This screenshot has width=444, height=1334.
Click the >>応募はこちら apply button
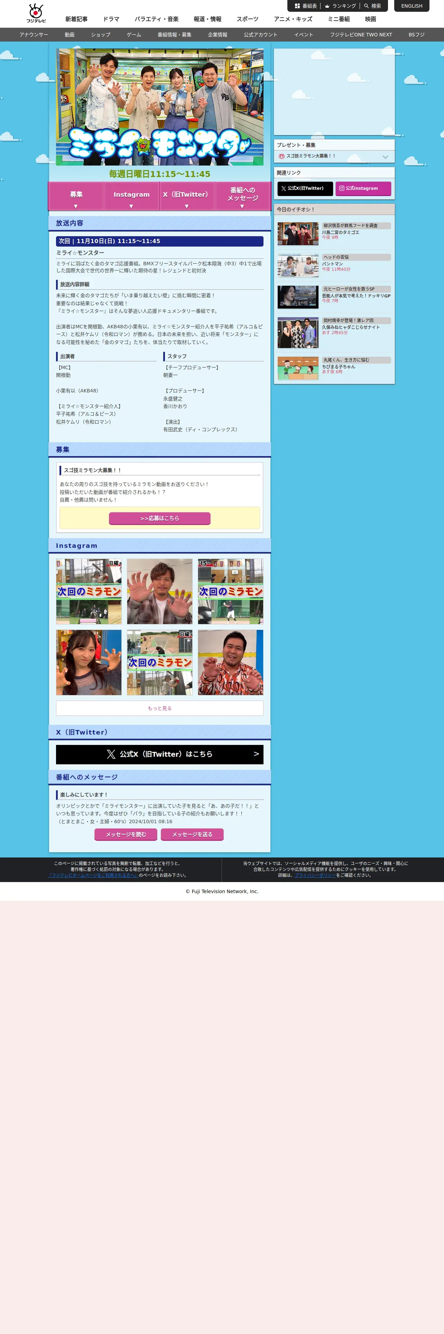tap(160, 518)
